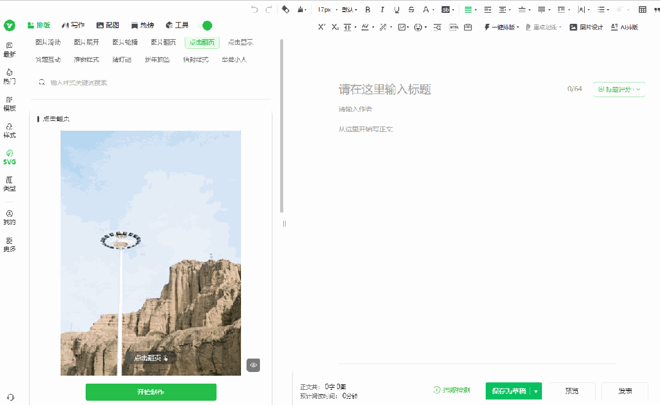Open the emoji picker smiley icon
The image size is (660, 405).
click(418, 27)
